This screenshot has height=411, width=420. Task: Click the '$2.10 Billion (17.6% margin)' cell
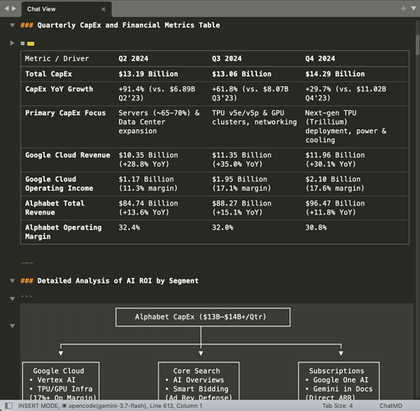coord(335,183)
